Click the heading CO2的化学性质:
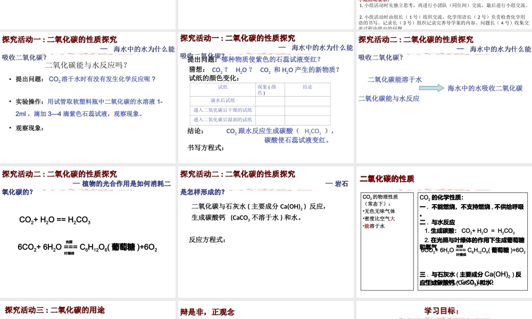The height and width of the screenshot is (319, 532). [x=442, y=198]
